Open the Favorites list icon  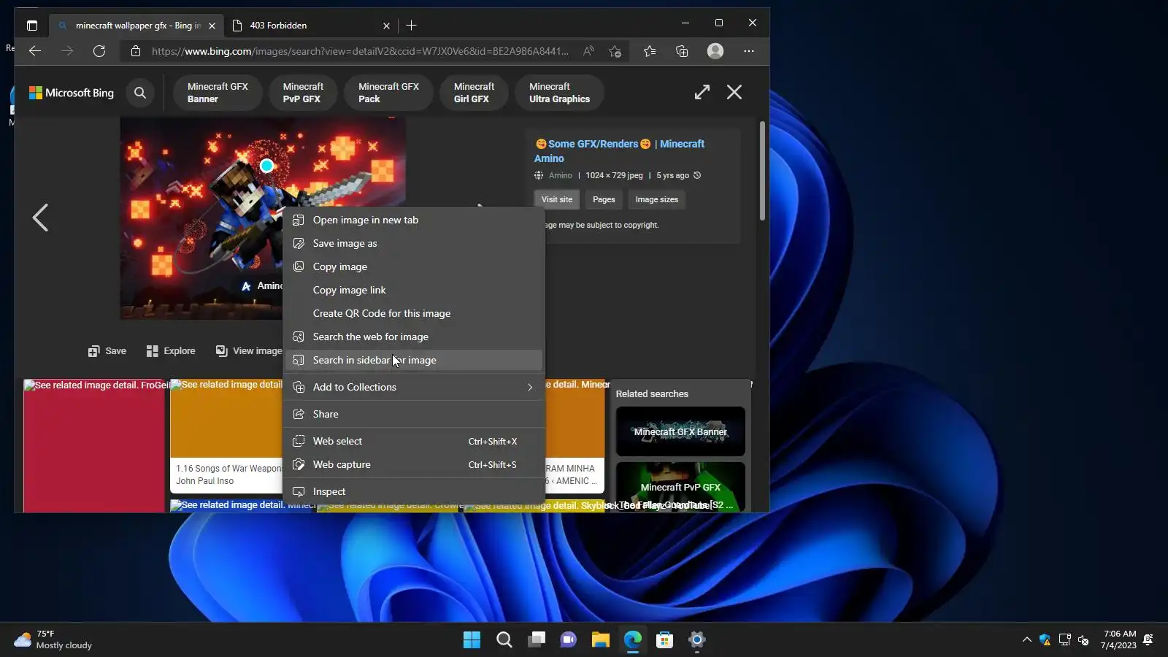tap(650, 51)
